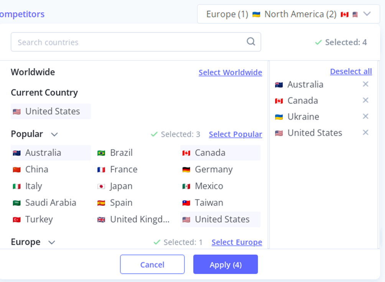Click the Cancel button
The width and height of the screenshot is (385, 282).
[x=152, y=264]
